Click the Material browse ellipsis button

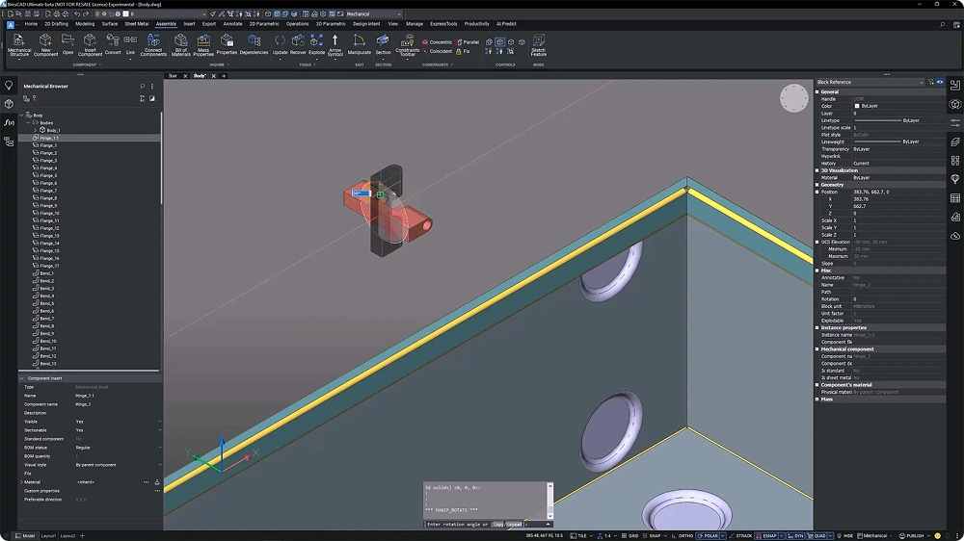click(x=146, y=482)
